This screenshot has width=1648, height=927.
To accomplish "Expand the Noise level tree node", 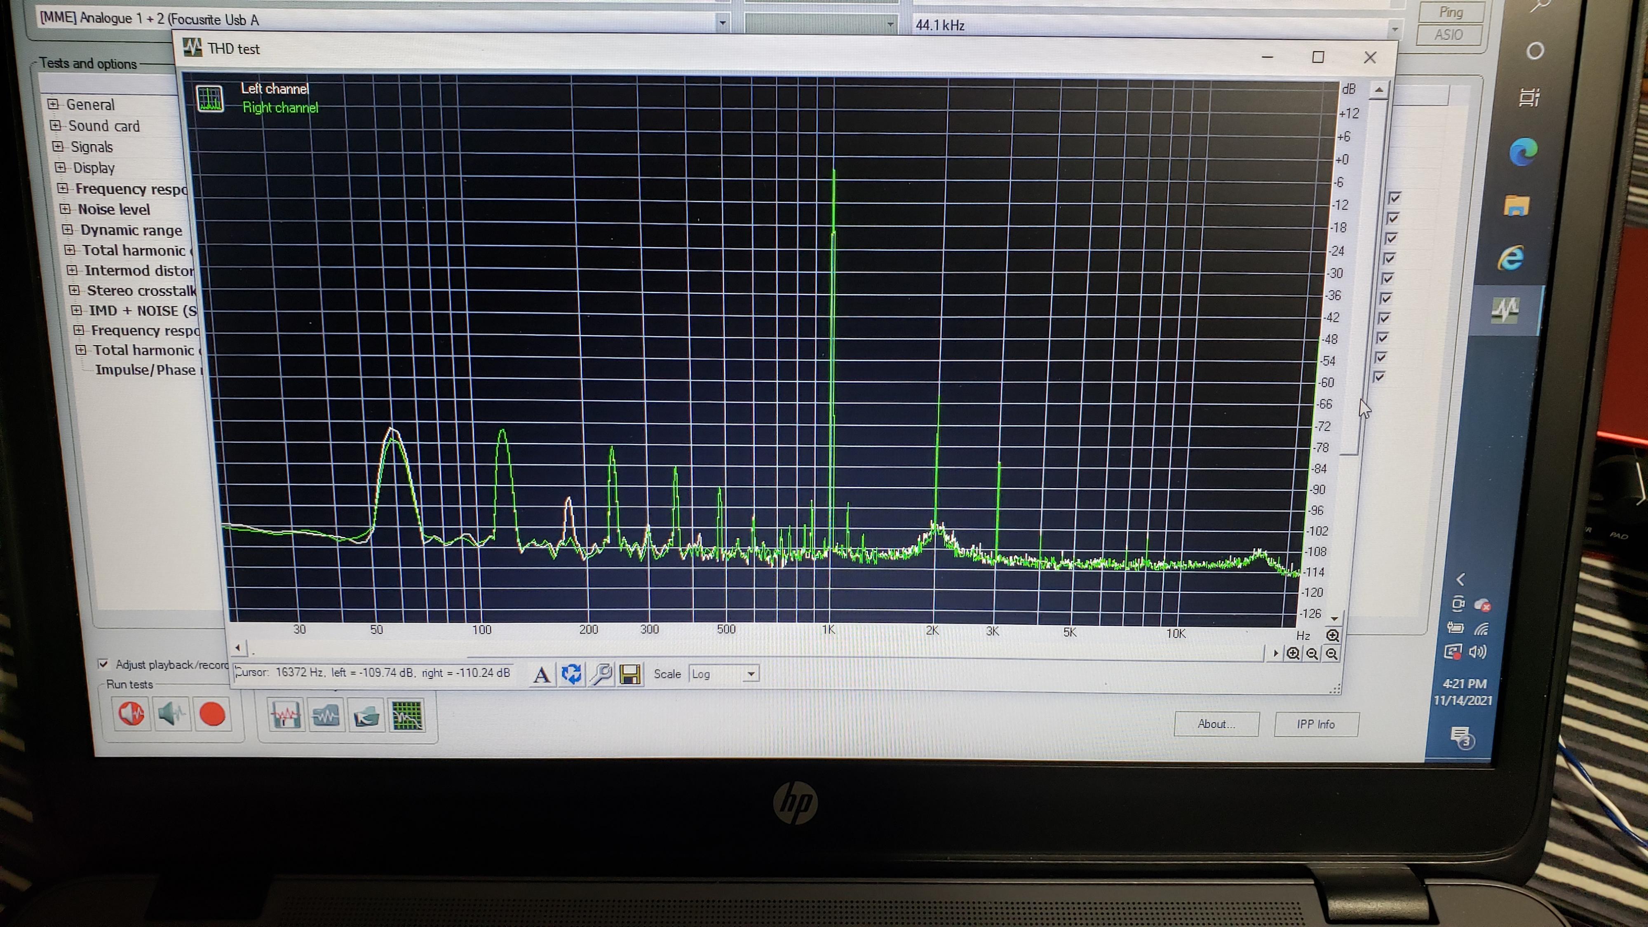I will pyautogui.click(x=65, y=209).
